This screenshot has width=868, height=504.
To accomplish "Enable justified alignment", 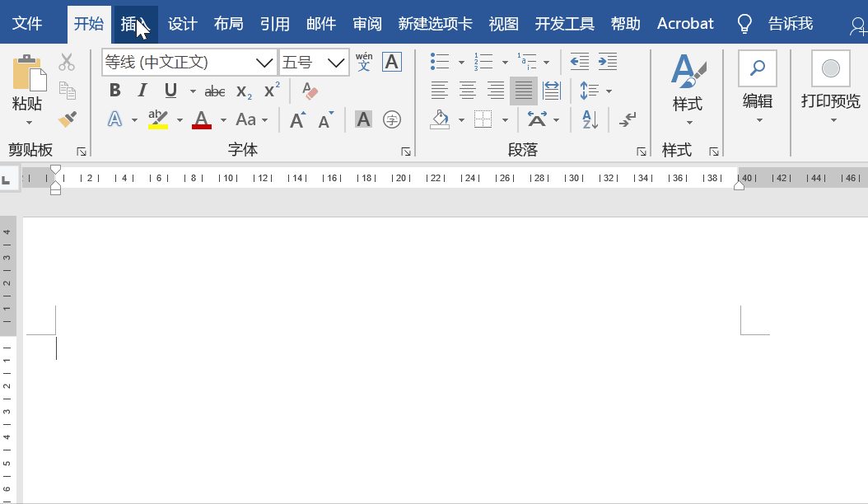I will pos(523,91).
